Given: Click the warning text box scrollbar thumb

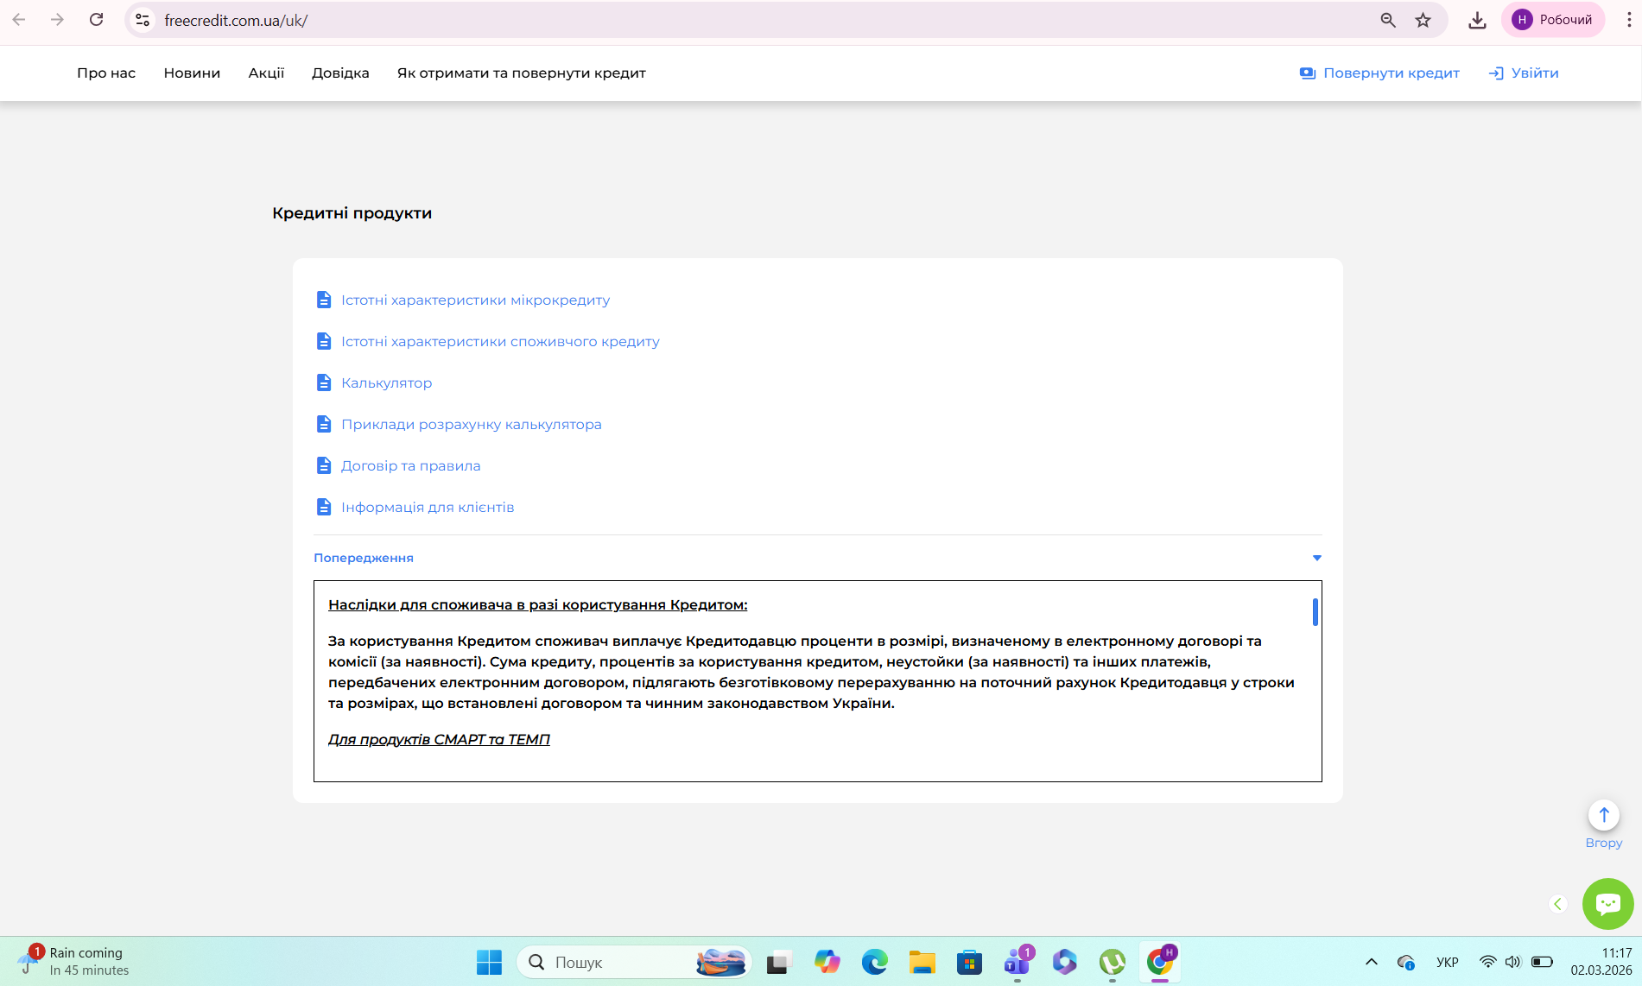Looking at the screenshot, I should [x=1315, y=612].
